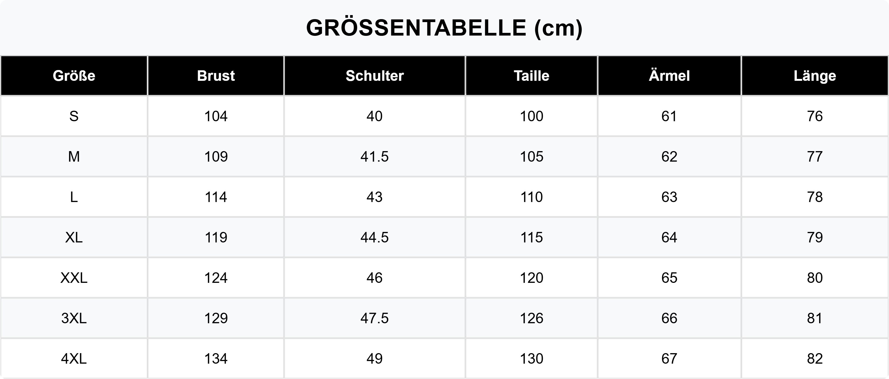The width and height of the screenshot is (889, 379).
Task: Click Schulter value 47.5 for size 3XL
Action: [x=374, y=318]
